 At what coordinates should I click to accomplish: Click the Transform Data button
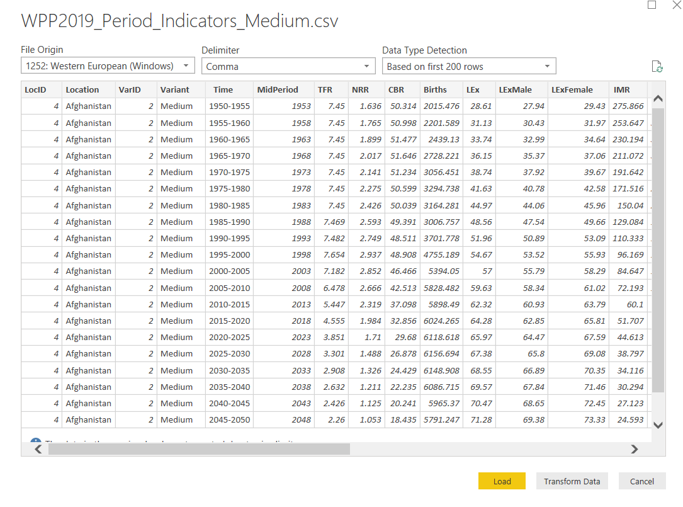tap(572, 481)
